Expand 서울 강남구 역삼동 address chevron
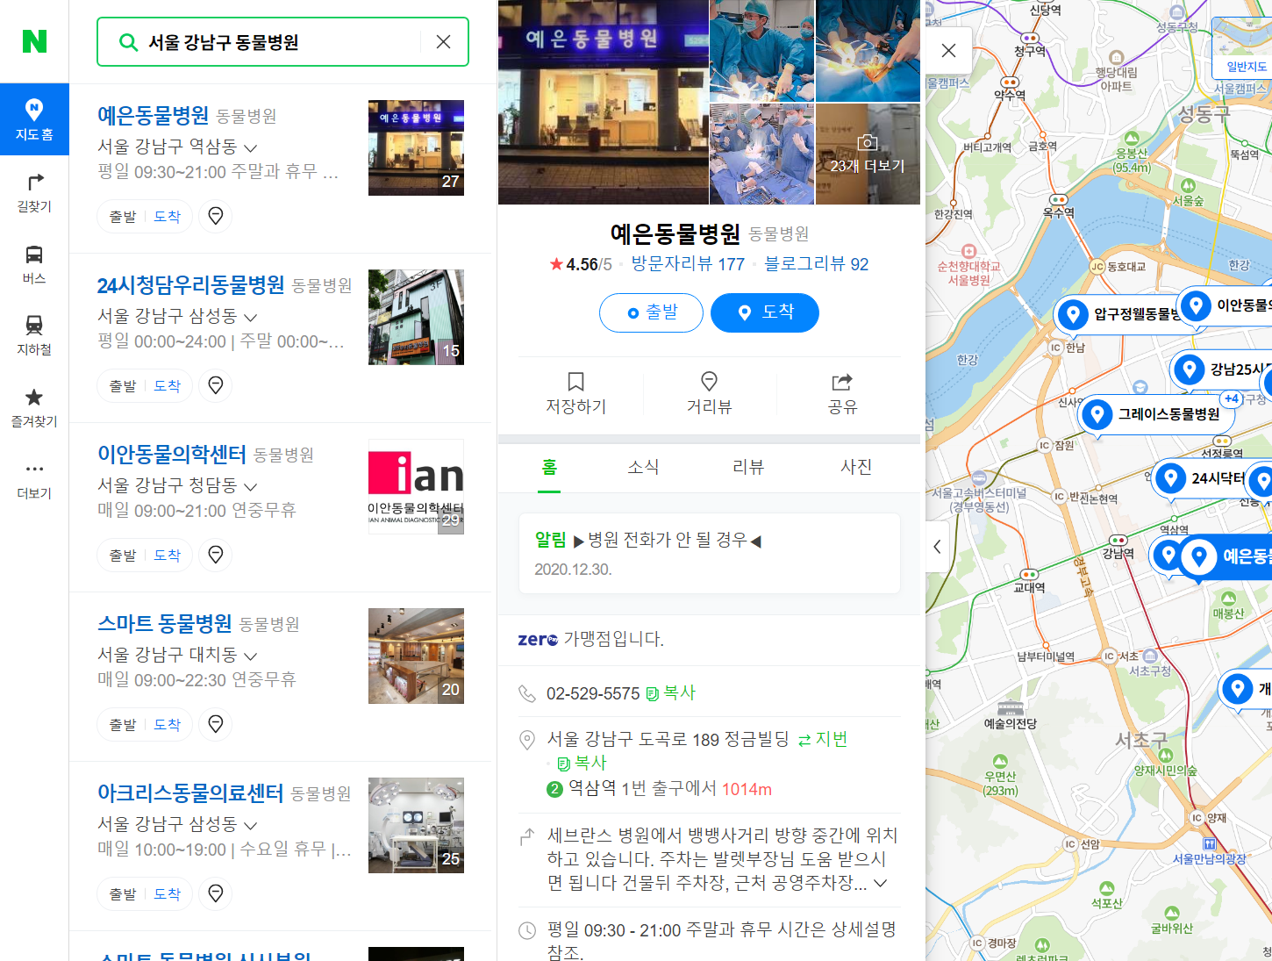This screenshot has width=1272, height=961. [x=251, y=147]
